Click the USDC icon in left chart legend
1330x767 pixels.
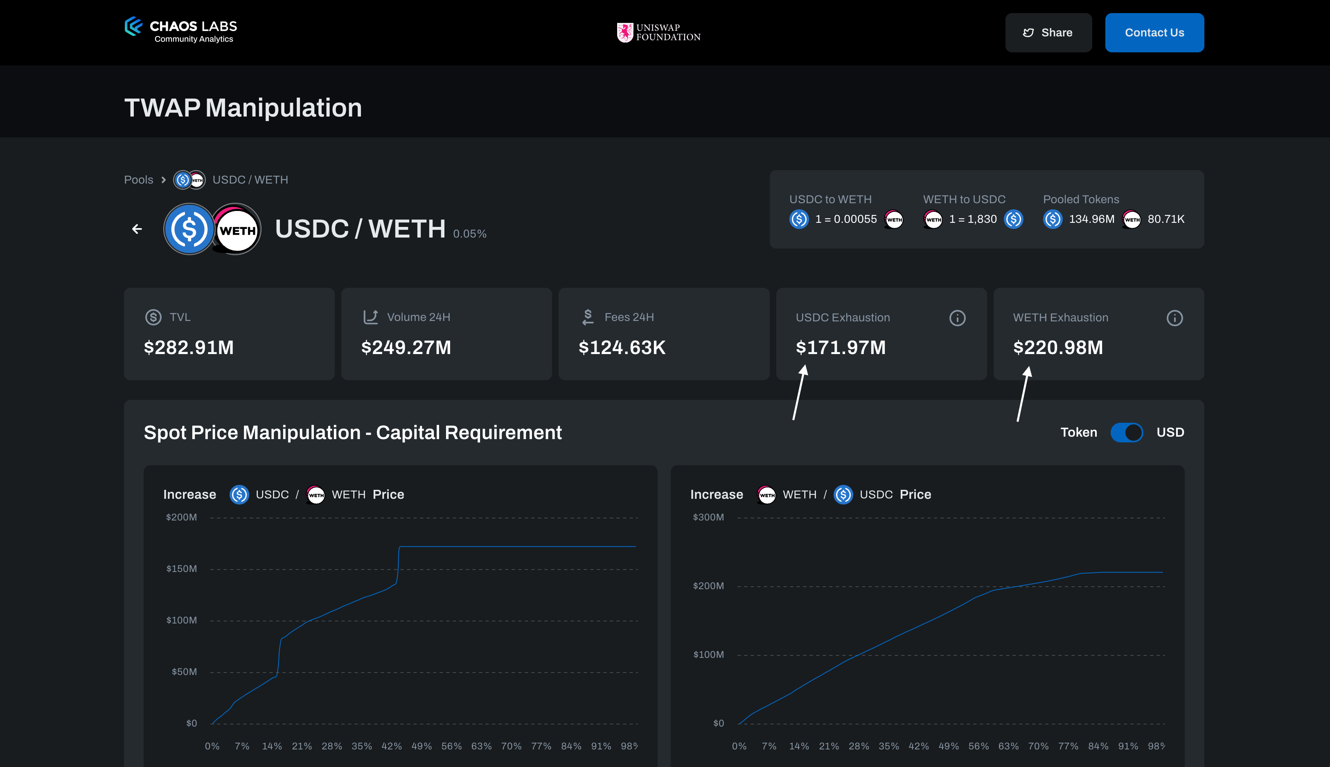[x=239, y=495]
